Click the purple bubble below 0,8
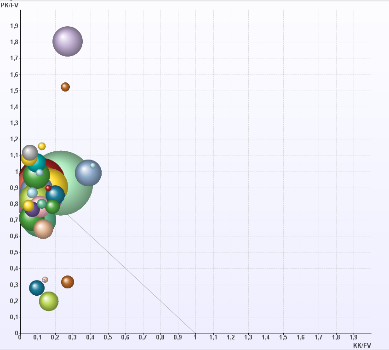Viewport: 389px width, 350px height. (32, 210)
